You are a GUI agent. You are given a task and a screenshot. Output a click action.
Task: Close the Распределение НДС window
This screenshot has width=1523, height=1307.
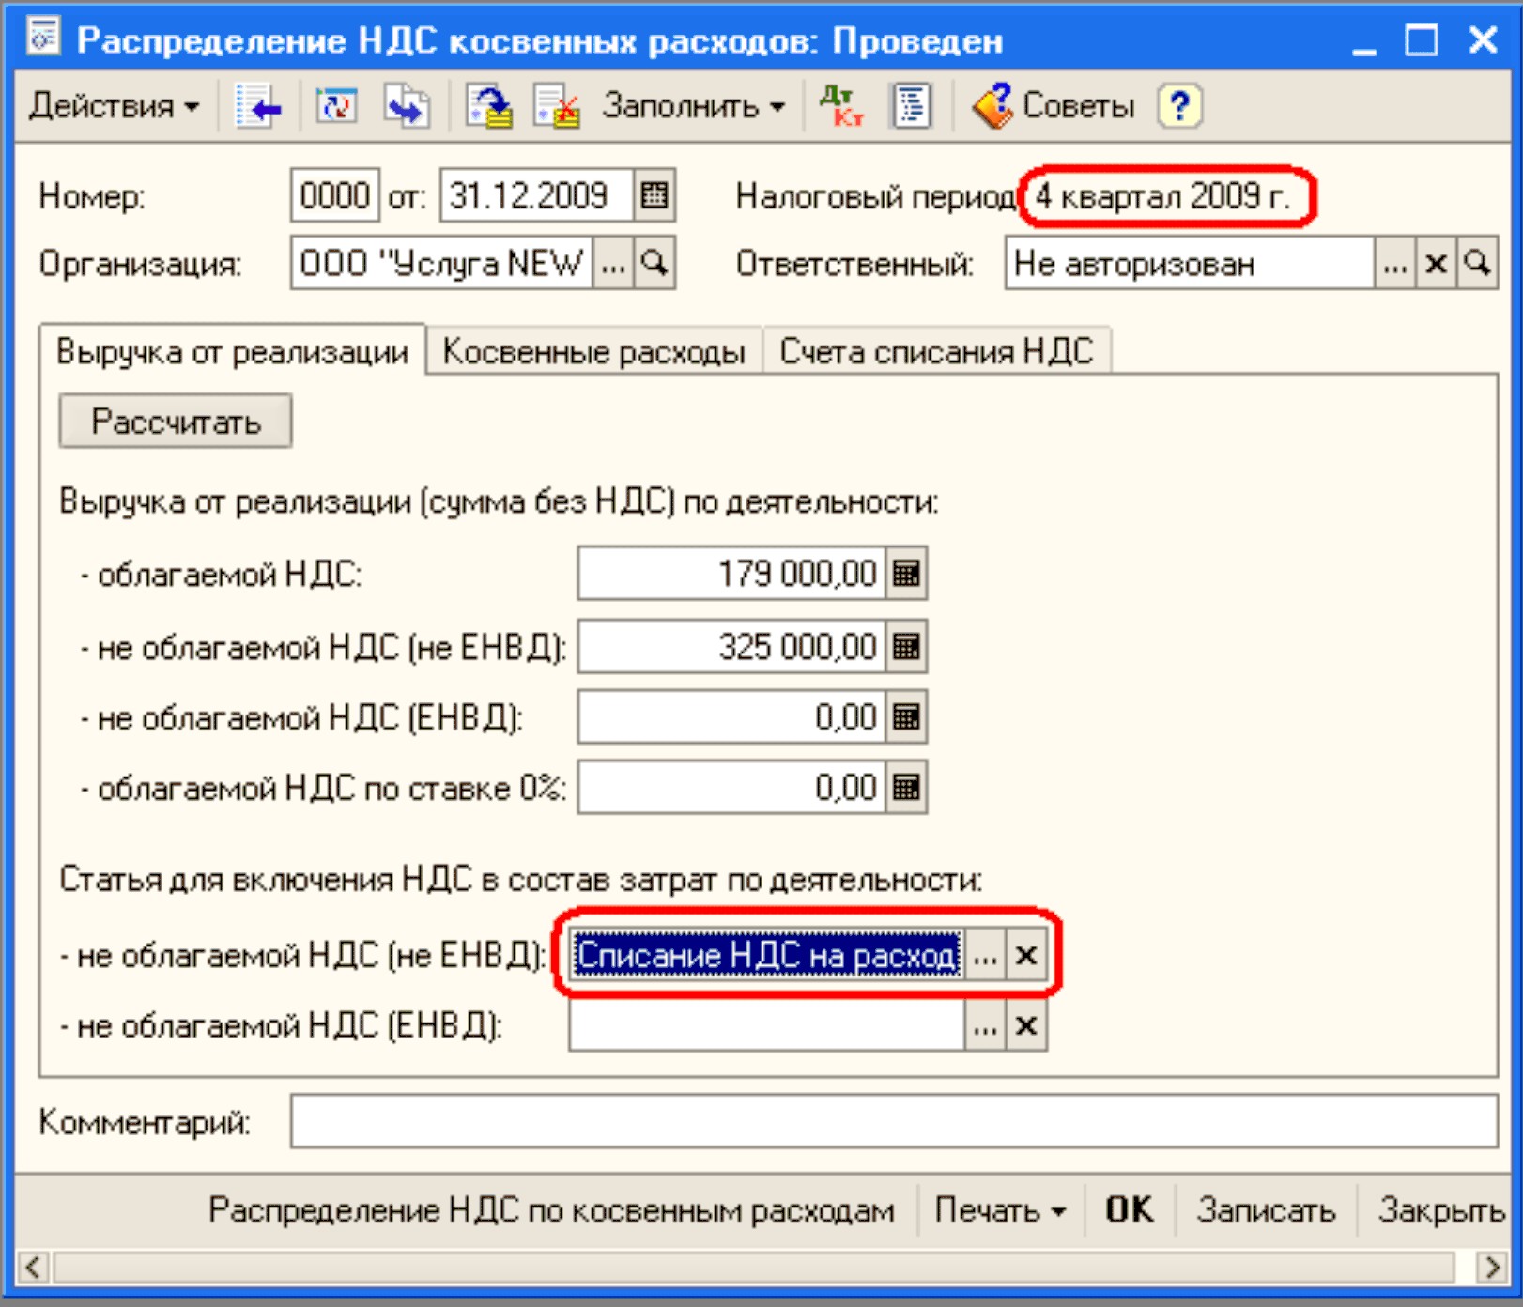tap(1483, 39)
